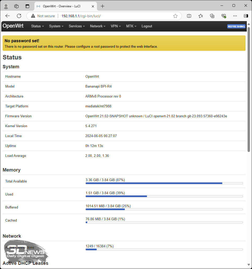Click the scrollbar up arrow
Screen dimensions: 252x269
click(x=249, y=24)
